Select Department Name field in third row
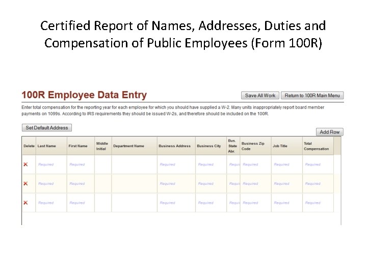The height and width of the screenshot is (275, 367). coord(135,203)
